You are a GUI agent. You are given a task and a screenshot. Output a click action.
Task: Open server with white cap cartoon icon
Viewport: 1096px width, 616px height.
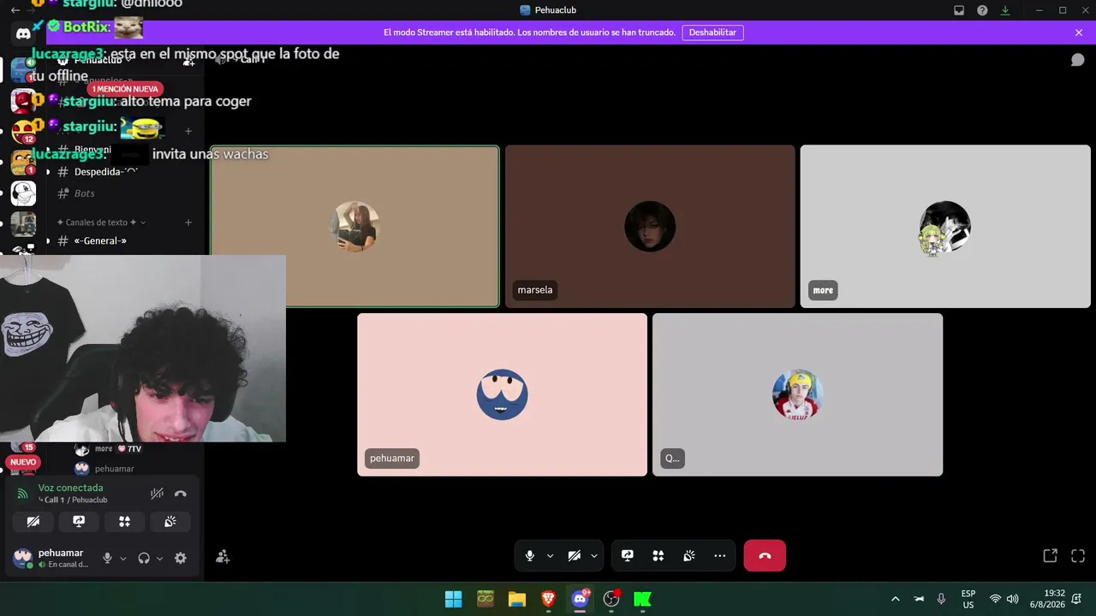point(23,193)
